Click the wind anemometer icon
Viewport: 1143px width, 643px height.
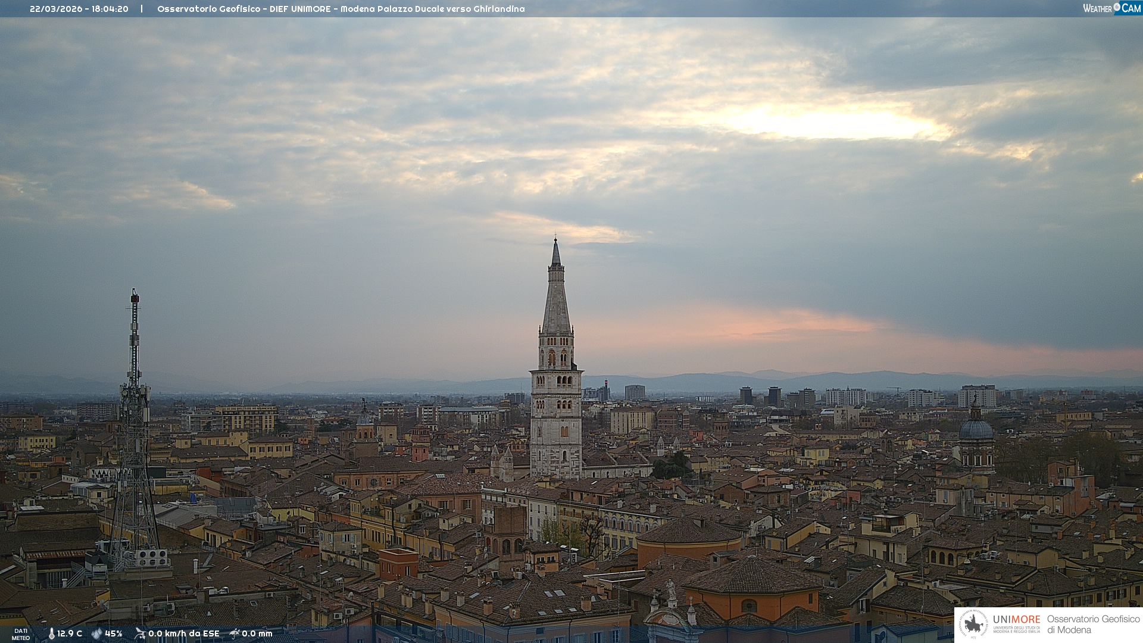[140, 633]
